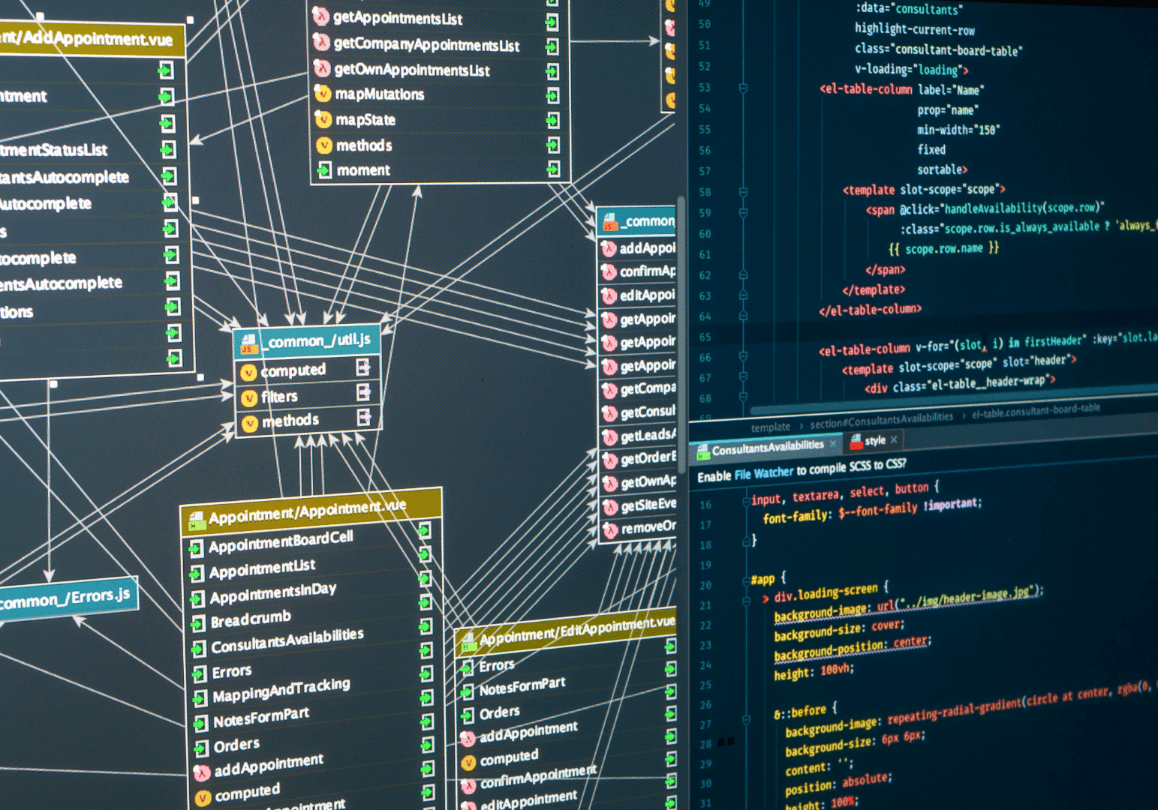Viewport: 1158px width, 810px height.
Task: Click the file icon on the ConsultantsAvailabilities tab
Action: (702, 450)
